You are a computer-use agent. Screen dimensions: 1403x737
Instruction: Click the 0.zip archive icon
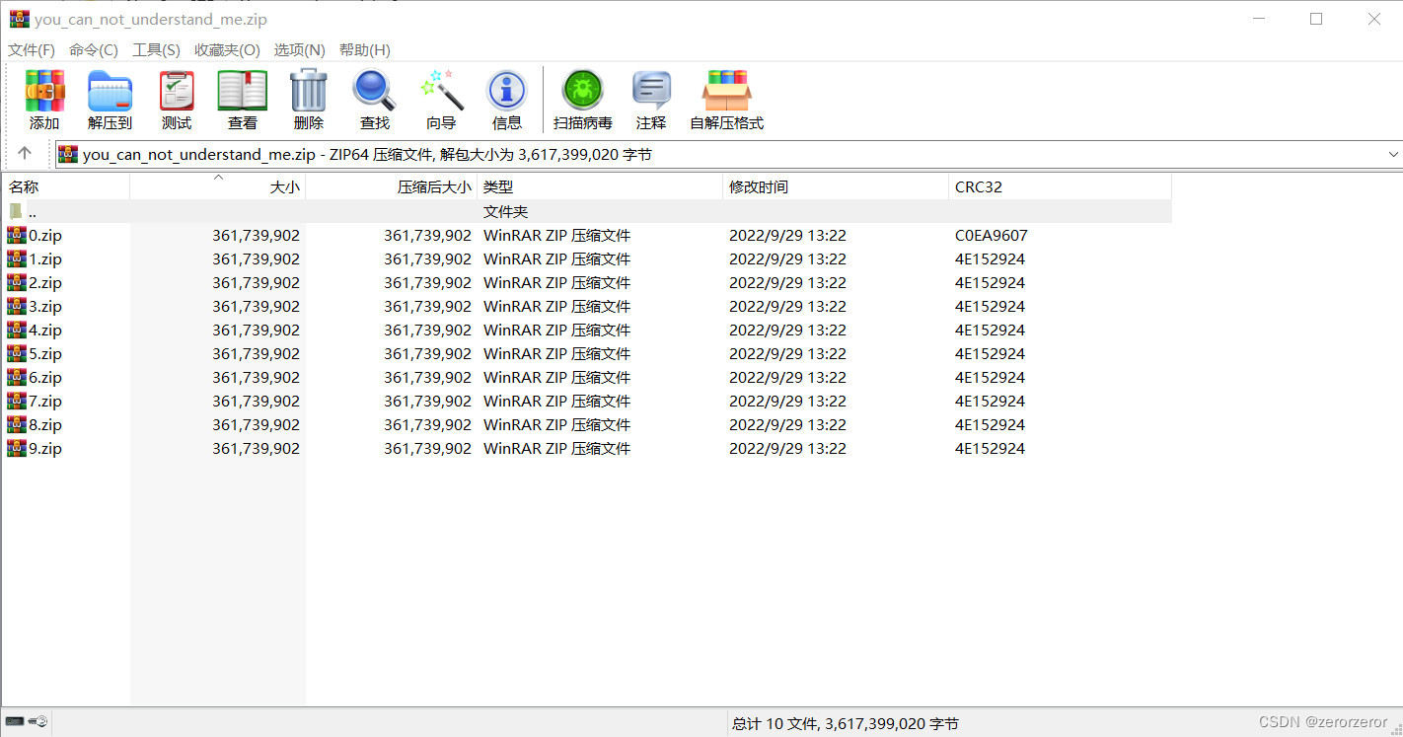[x=17, y=235]
